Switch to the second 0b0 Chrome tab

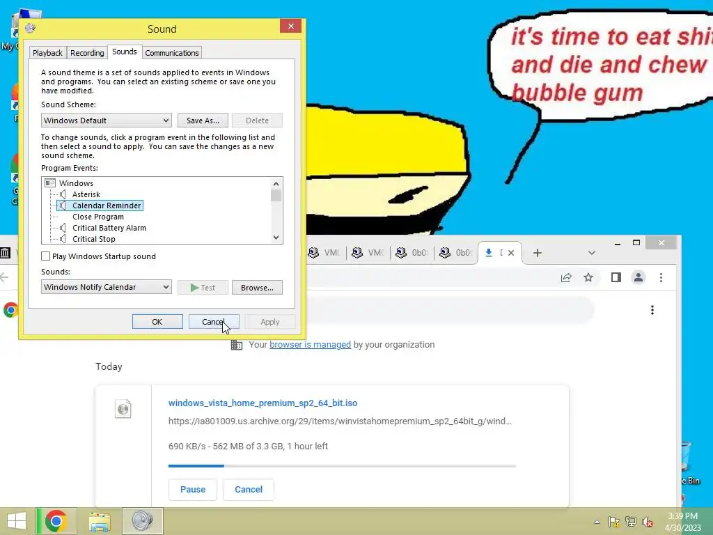coord(456,252)
